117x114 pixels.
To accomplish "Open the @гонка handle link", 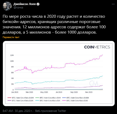I will coord(18,8).
